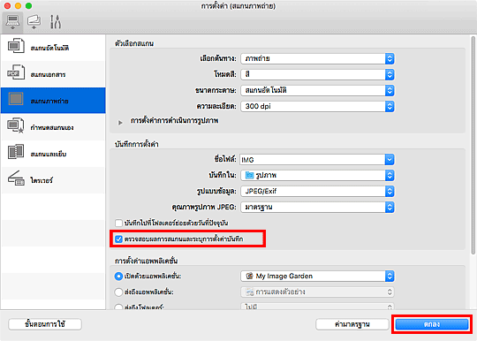
Task: Select สแกนภาพถ่าย in the sidebar
Action: tap(53, 101)
